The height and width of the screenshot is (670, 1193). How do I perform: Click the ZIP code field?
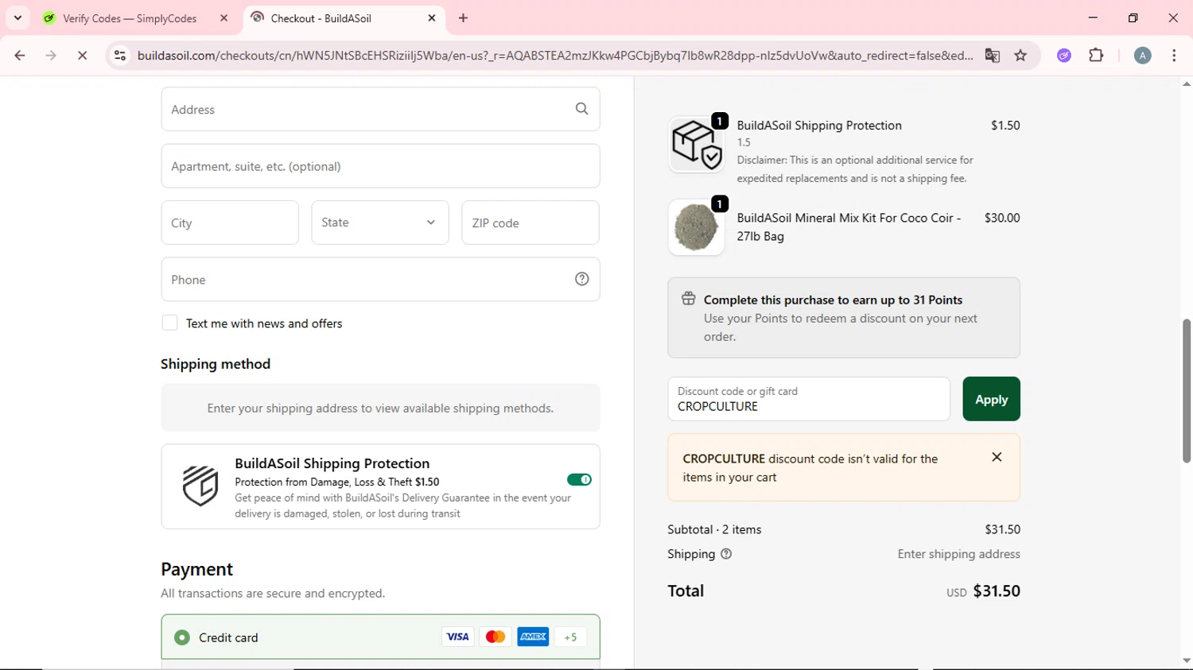coord(530,223)
